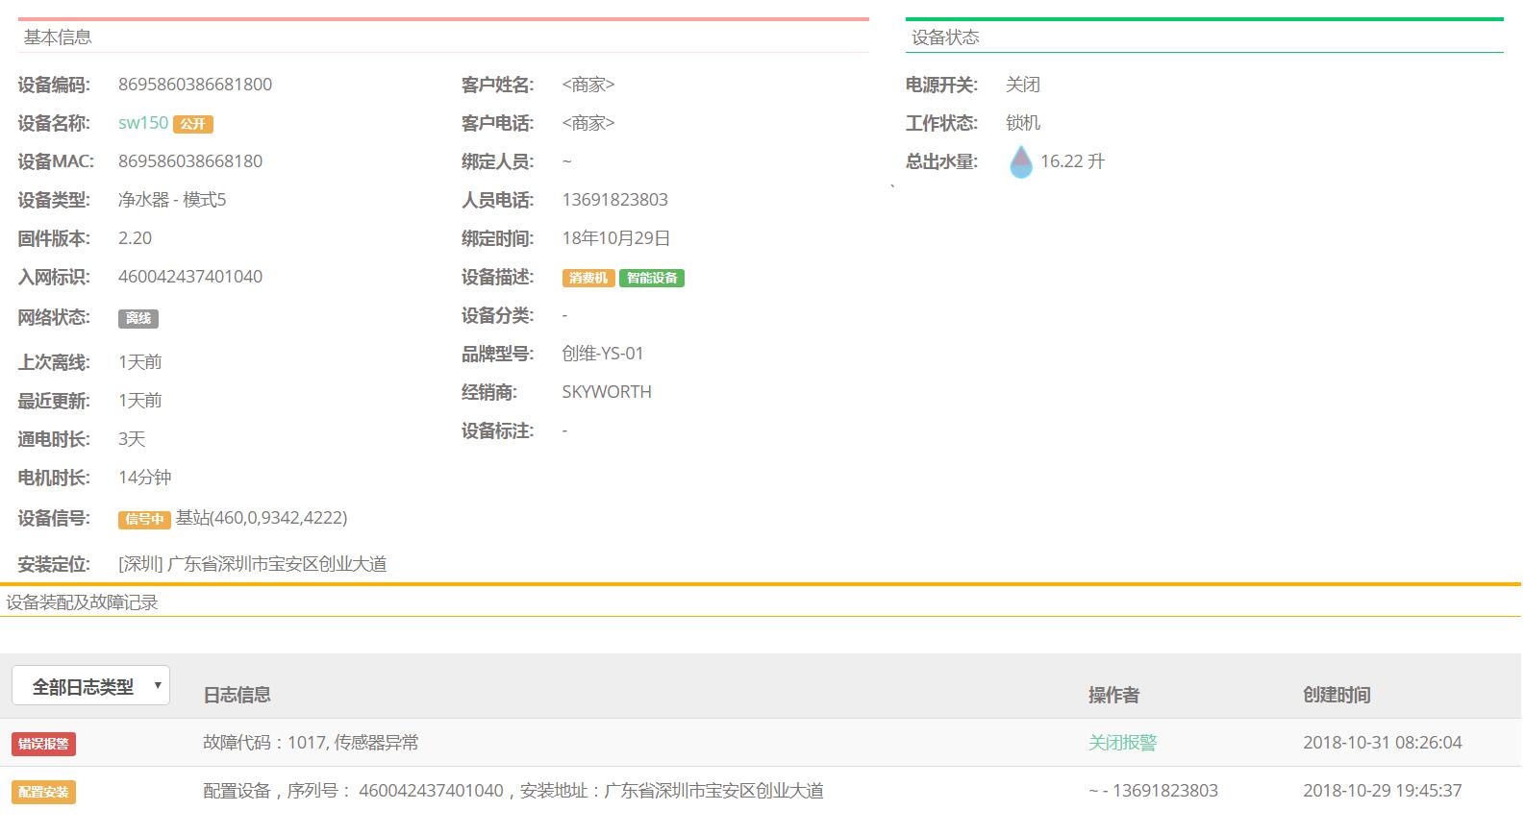The width and height of the screenshot is (1525, 835).
Task: Click the orange 消费机 tag
Action: 587,278
